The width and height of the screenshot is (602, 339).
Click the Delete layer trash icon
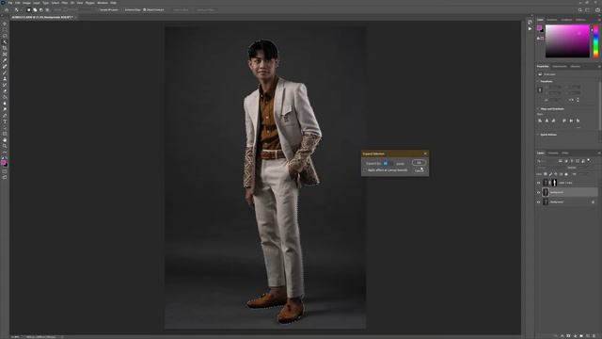point(594,335)
